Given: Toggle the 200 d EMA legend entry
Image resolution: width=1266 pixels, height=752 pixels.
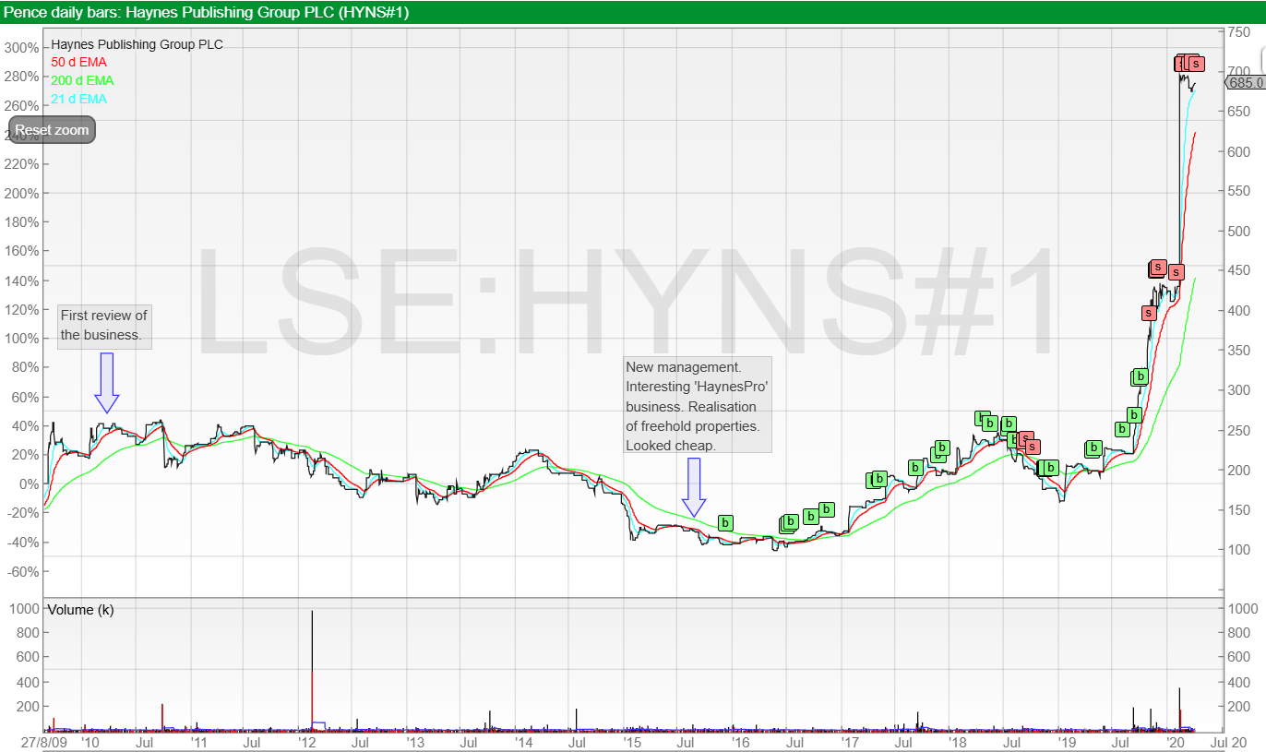Looking at the screenshot, I should click(82, 80).
